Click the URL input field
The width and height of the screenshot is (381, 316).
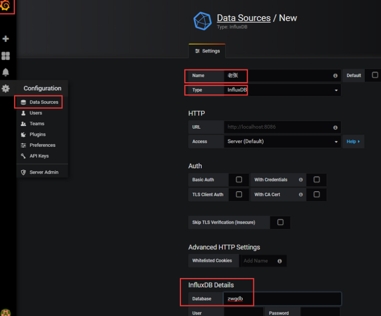(x=282, y=127)
